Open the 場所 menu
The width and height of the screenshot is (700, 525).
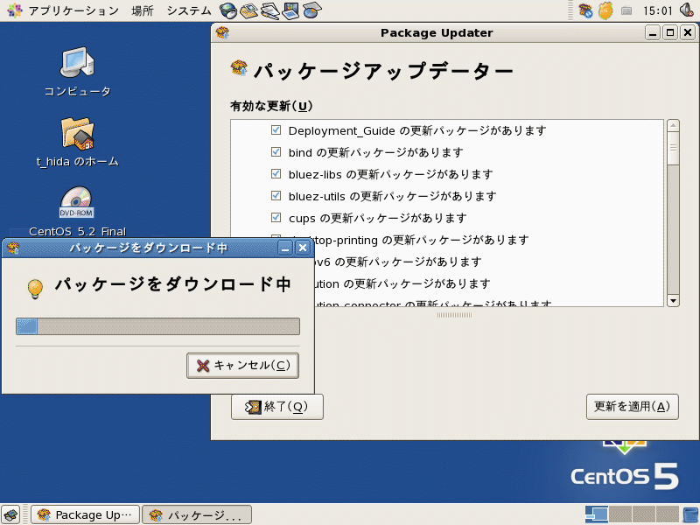[143, 10]
